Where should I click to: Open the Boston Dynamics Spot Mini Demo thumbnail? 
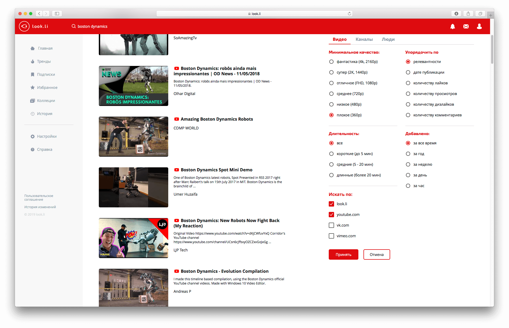tap(133, 187)
